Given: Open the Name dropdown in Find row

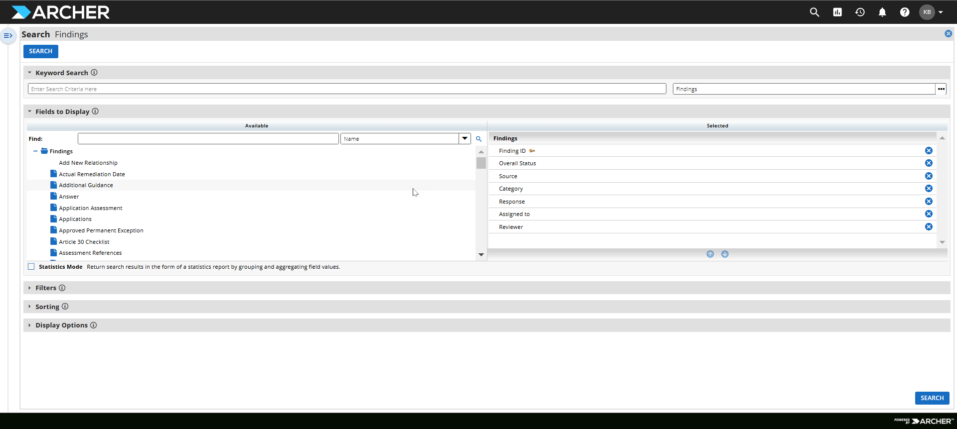Looking at the screenshot, I should (465, 139).
